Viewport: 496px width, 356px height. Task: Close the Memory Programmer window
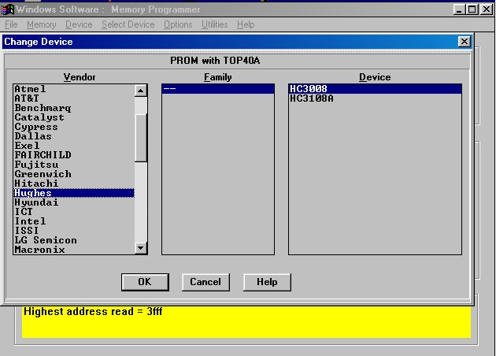tap(487, 9)
